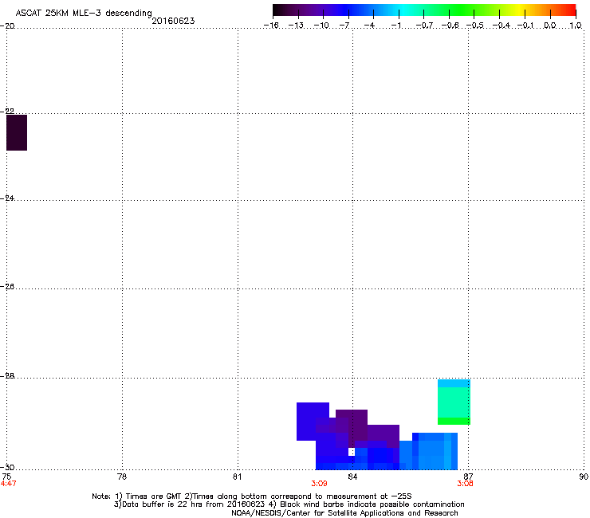
Task: Click the latitude label -24
Action: click(x=7, y=198)
